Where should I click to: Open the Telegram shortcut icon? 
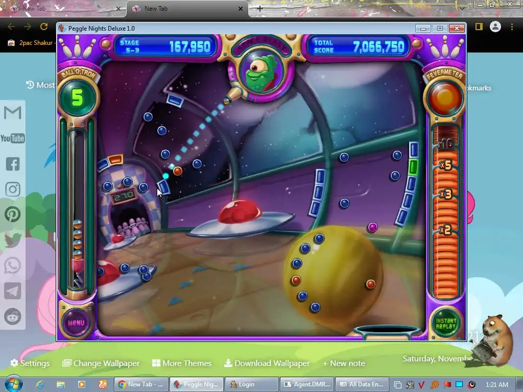pos(13,291)
